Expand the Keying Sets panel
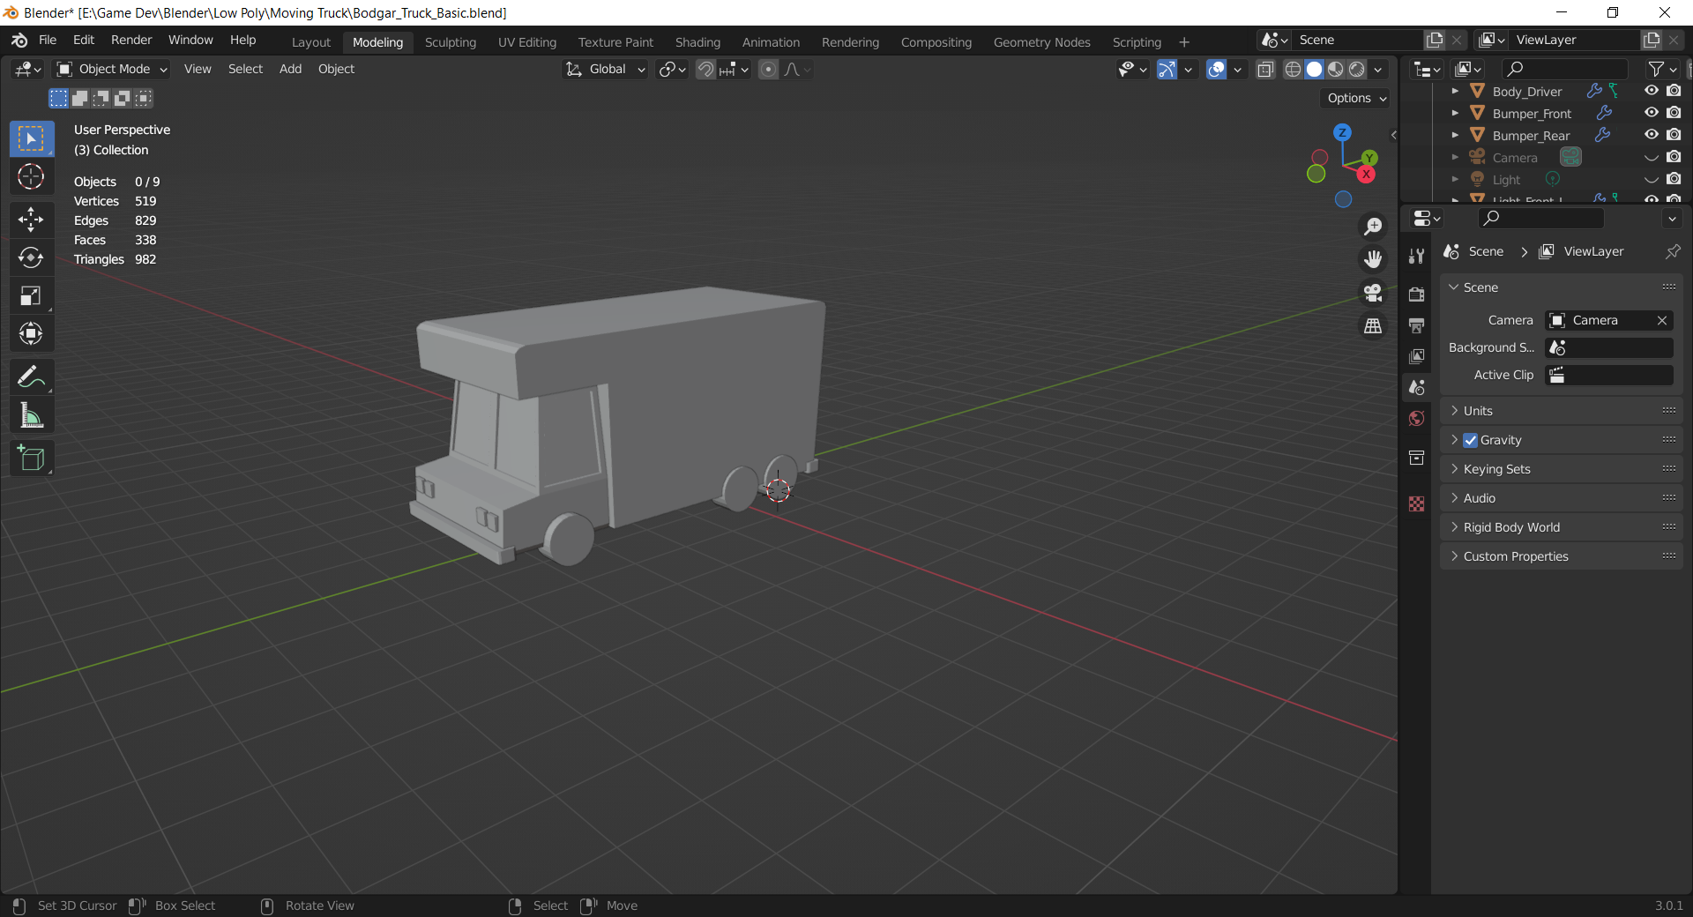The height and width of the screenshot is (917, 1693). point(1562,469)
